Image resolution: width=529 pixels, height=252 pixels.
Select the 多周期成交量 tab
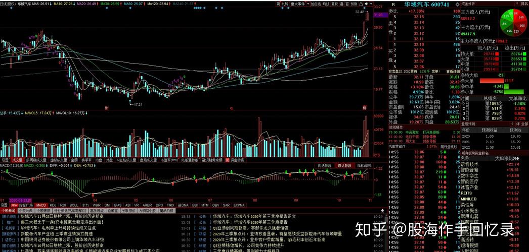coord(36,160)
